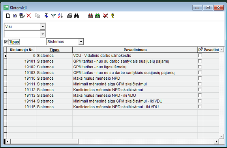Click the horizontal scrollbar thumb
This screenshot has width=227, height=148.
(44, 142)
